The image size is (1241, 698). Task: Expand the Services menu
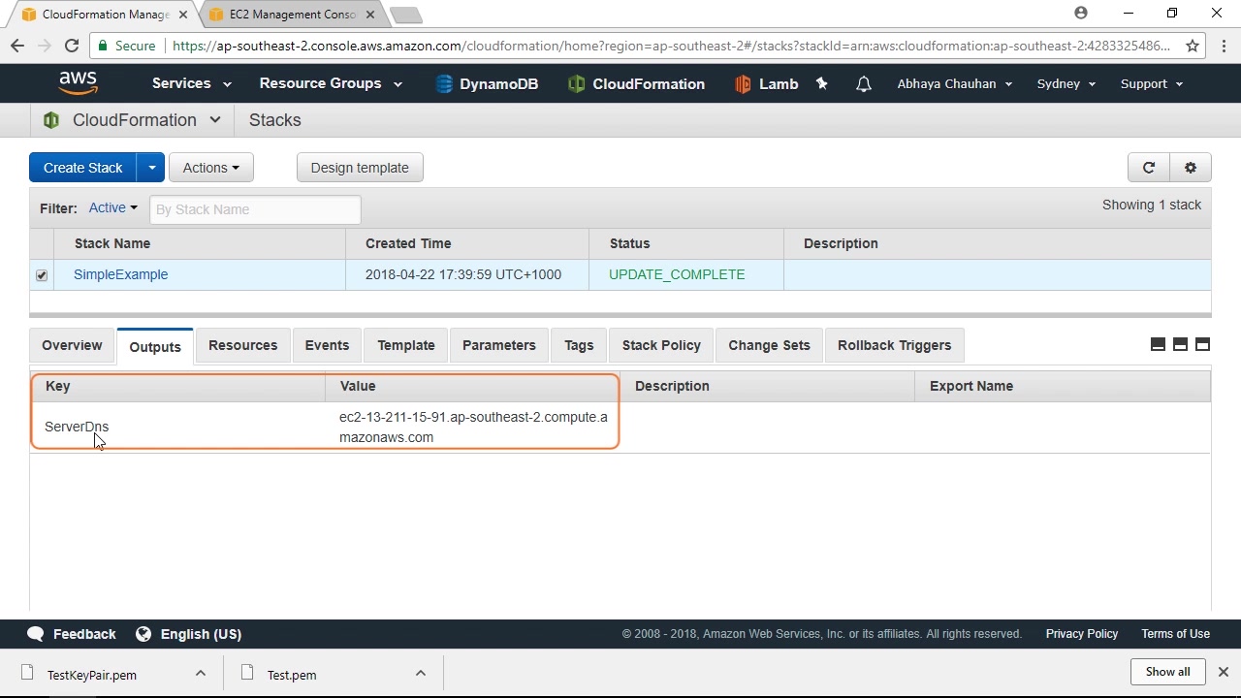(x=192, y=83)
